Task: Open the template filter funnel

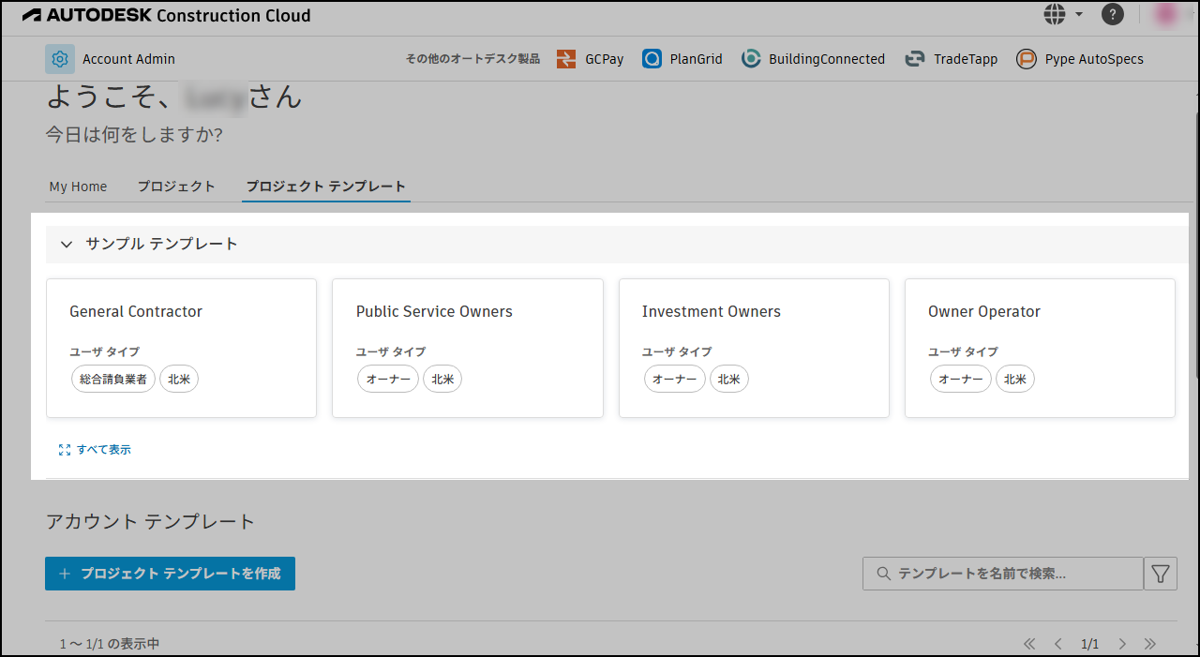Action: coord(1161,574)
